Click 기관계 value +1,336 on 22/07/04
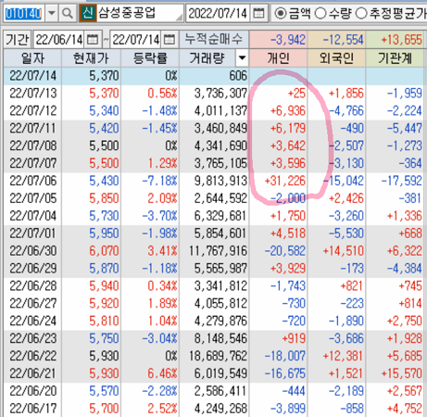The image size is (427, 417). pos(405,216)
